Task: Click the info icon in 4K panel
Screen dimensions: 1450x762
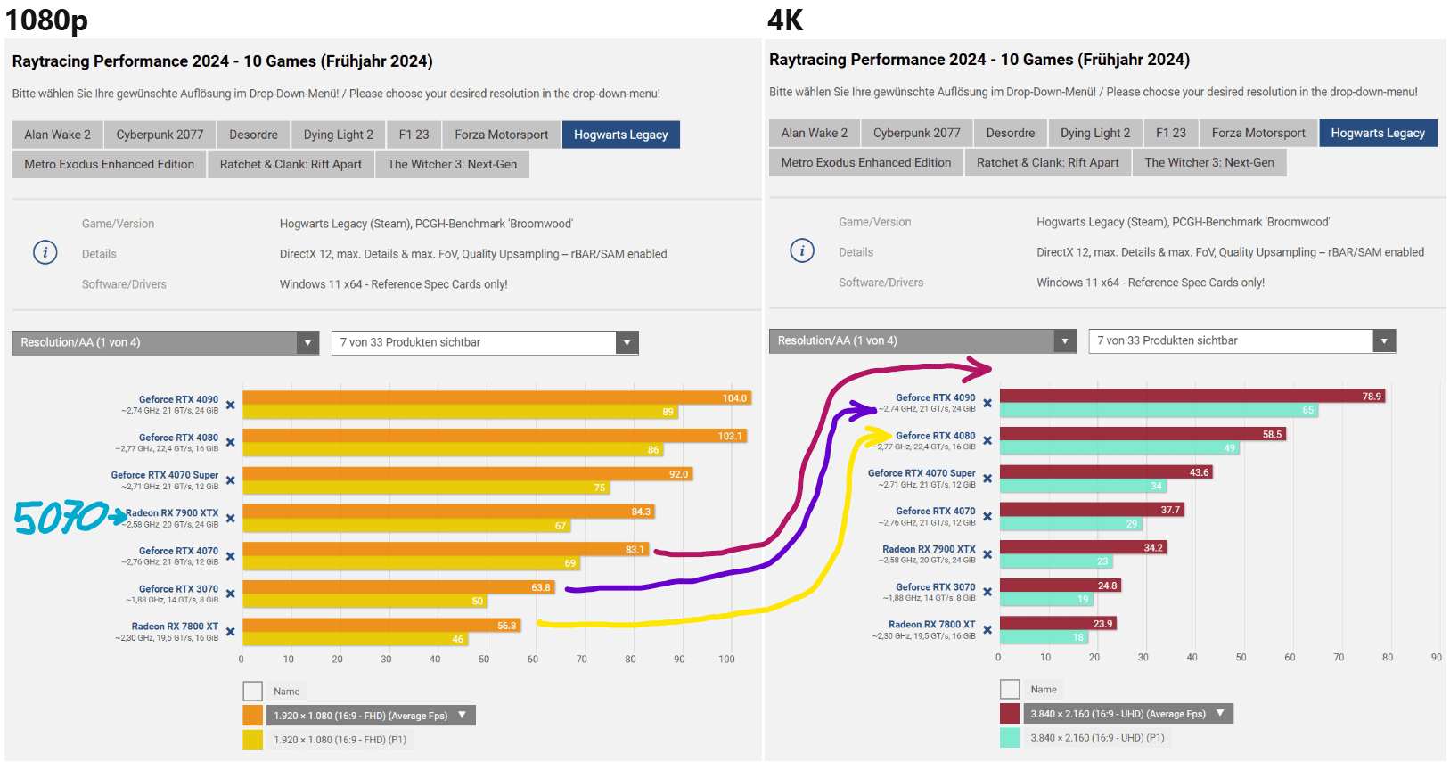Action: [802, 250]
